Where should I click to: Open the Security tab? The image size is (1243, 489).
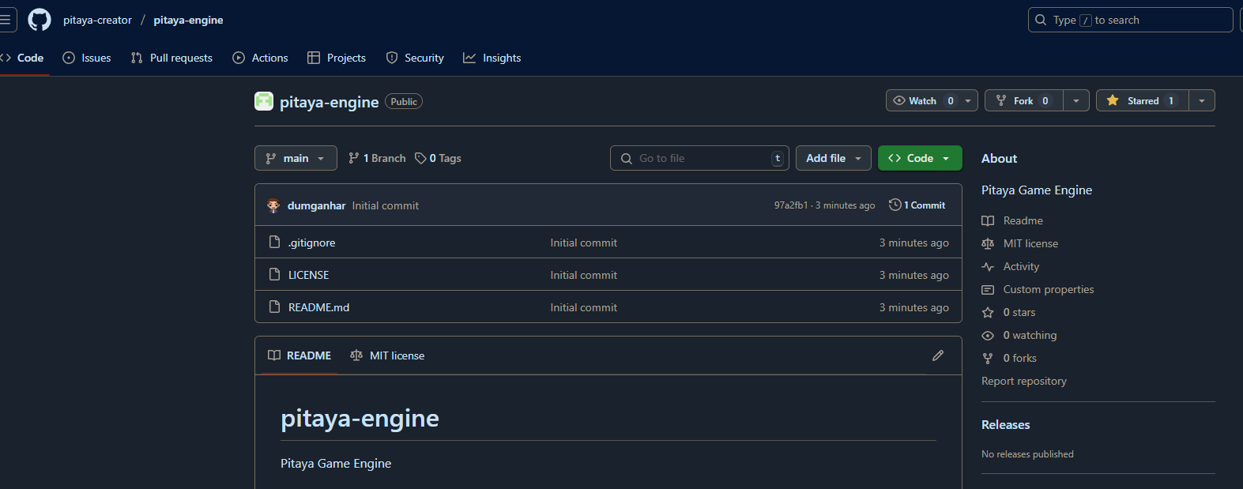click(415, 58)
